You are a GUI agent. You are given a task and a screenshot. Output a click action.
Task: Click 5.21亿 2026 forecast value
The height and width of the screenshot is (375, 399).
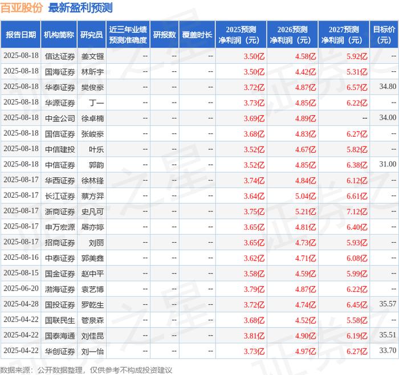[x=306, y=211]
